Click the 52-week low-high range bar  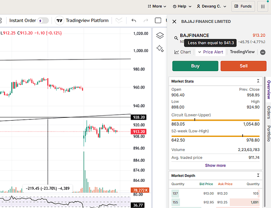coord(215,136)
